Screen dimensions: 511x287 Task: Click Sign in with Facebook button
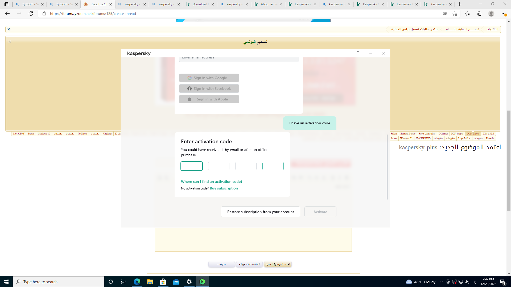[x=209, y=88]
